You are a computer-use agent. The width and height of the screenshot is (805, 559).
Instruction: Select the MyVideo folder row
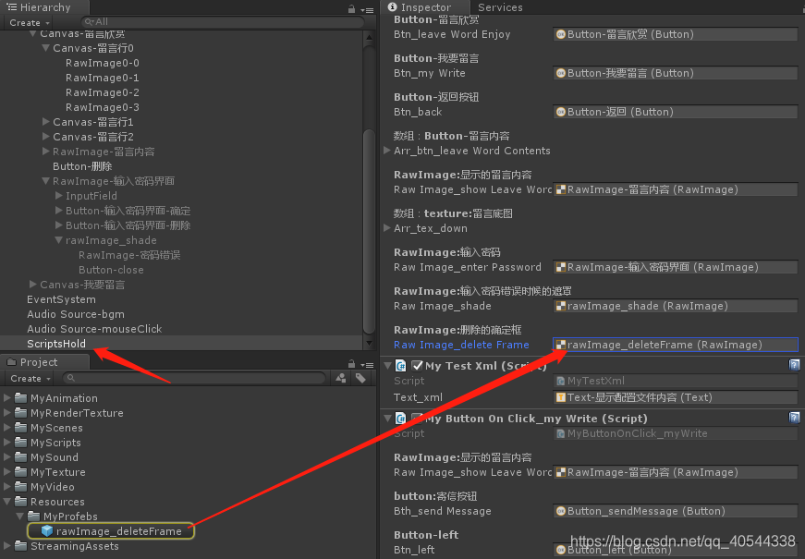click(188, 487)
